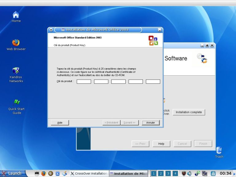Click the Suivant button
Screen dimensions: 236x177
[x=129, y=123]
